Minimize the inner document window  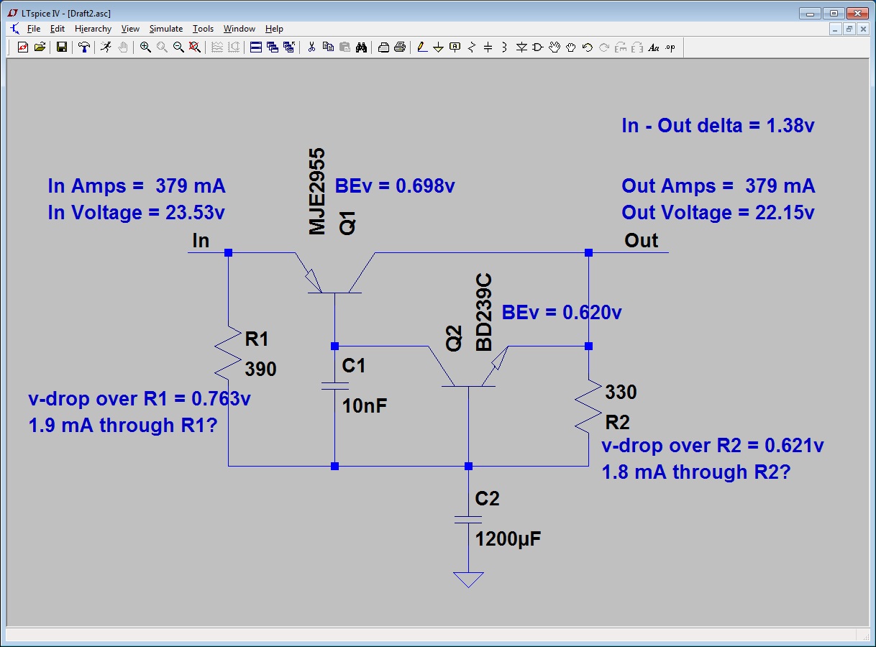tap(835, 29)
